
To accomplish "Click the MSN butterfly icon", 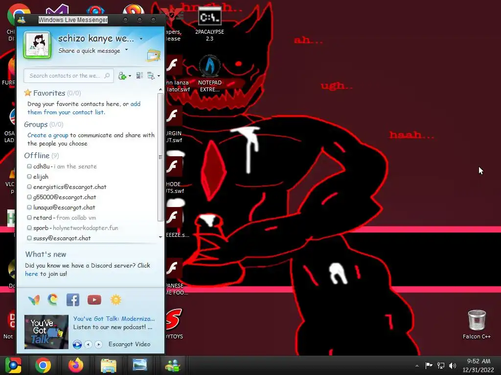I will (x=34, y=300).
